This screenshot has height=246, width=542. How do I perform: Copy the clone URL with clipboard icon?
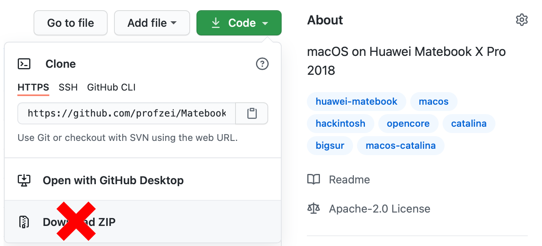point(252,114)
